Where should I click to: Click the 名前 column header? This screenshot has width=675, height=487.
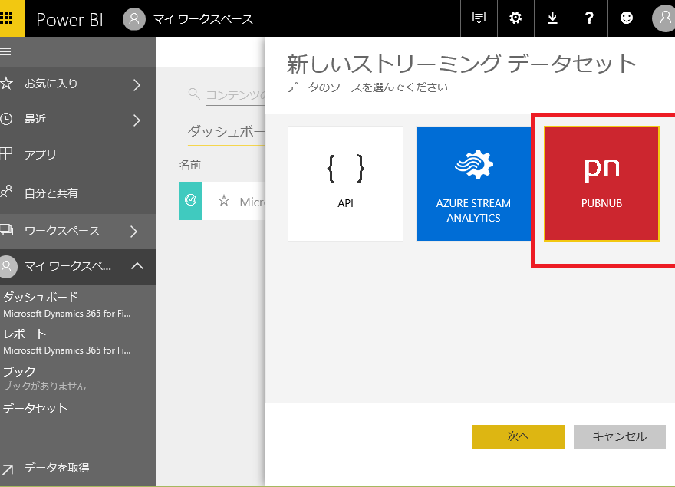click(x=190, y=164)
